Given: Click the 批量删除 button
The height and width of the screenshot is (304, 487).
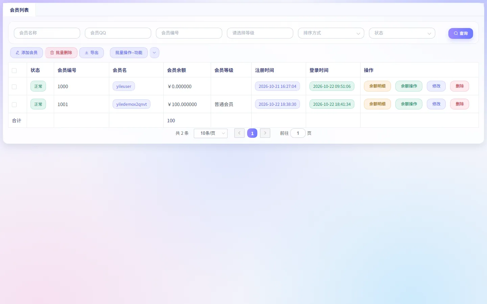Looking at the screenshot, I should point(61,53).
